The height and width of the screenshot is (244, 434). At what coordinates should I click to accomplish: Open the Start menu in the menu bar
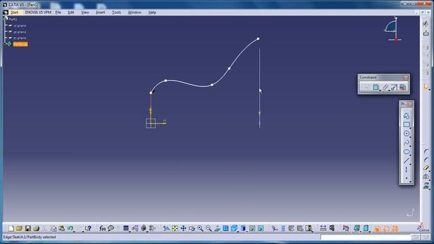pos(14,12)
